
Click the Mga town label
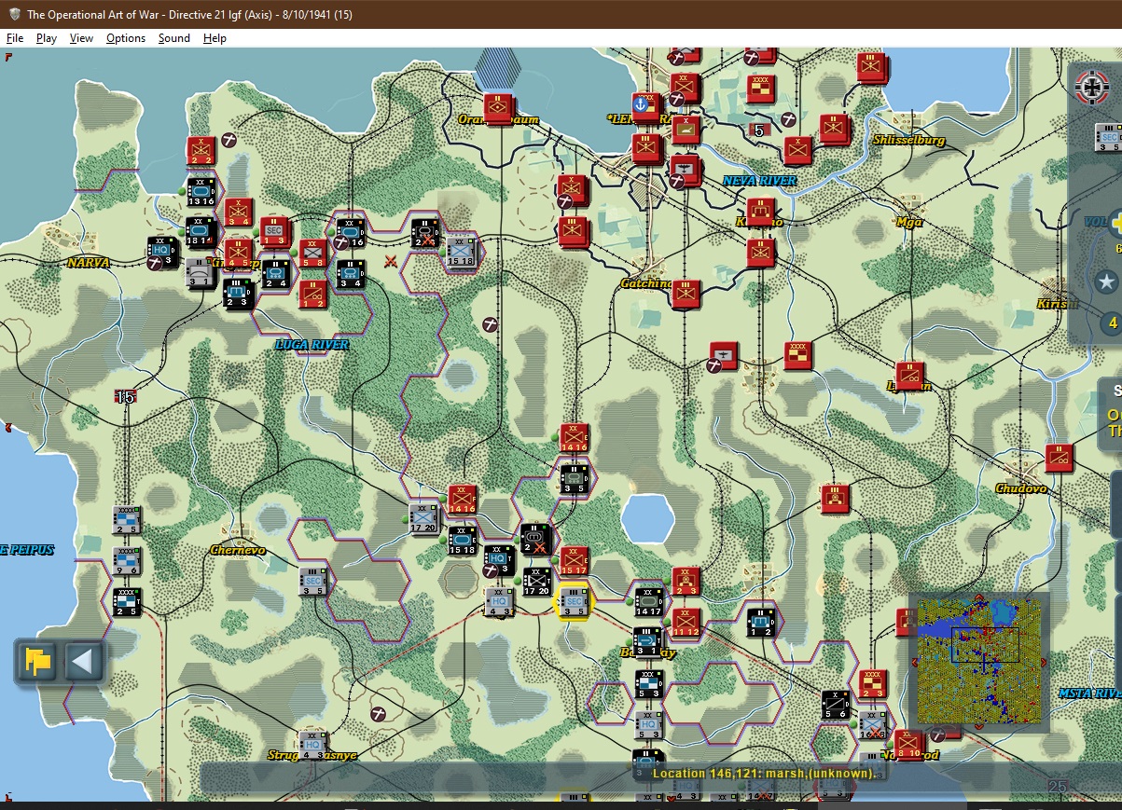(908, 222)
